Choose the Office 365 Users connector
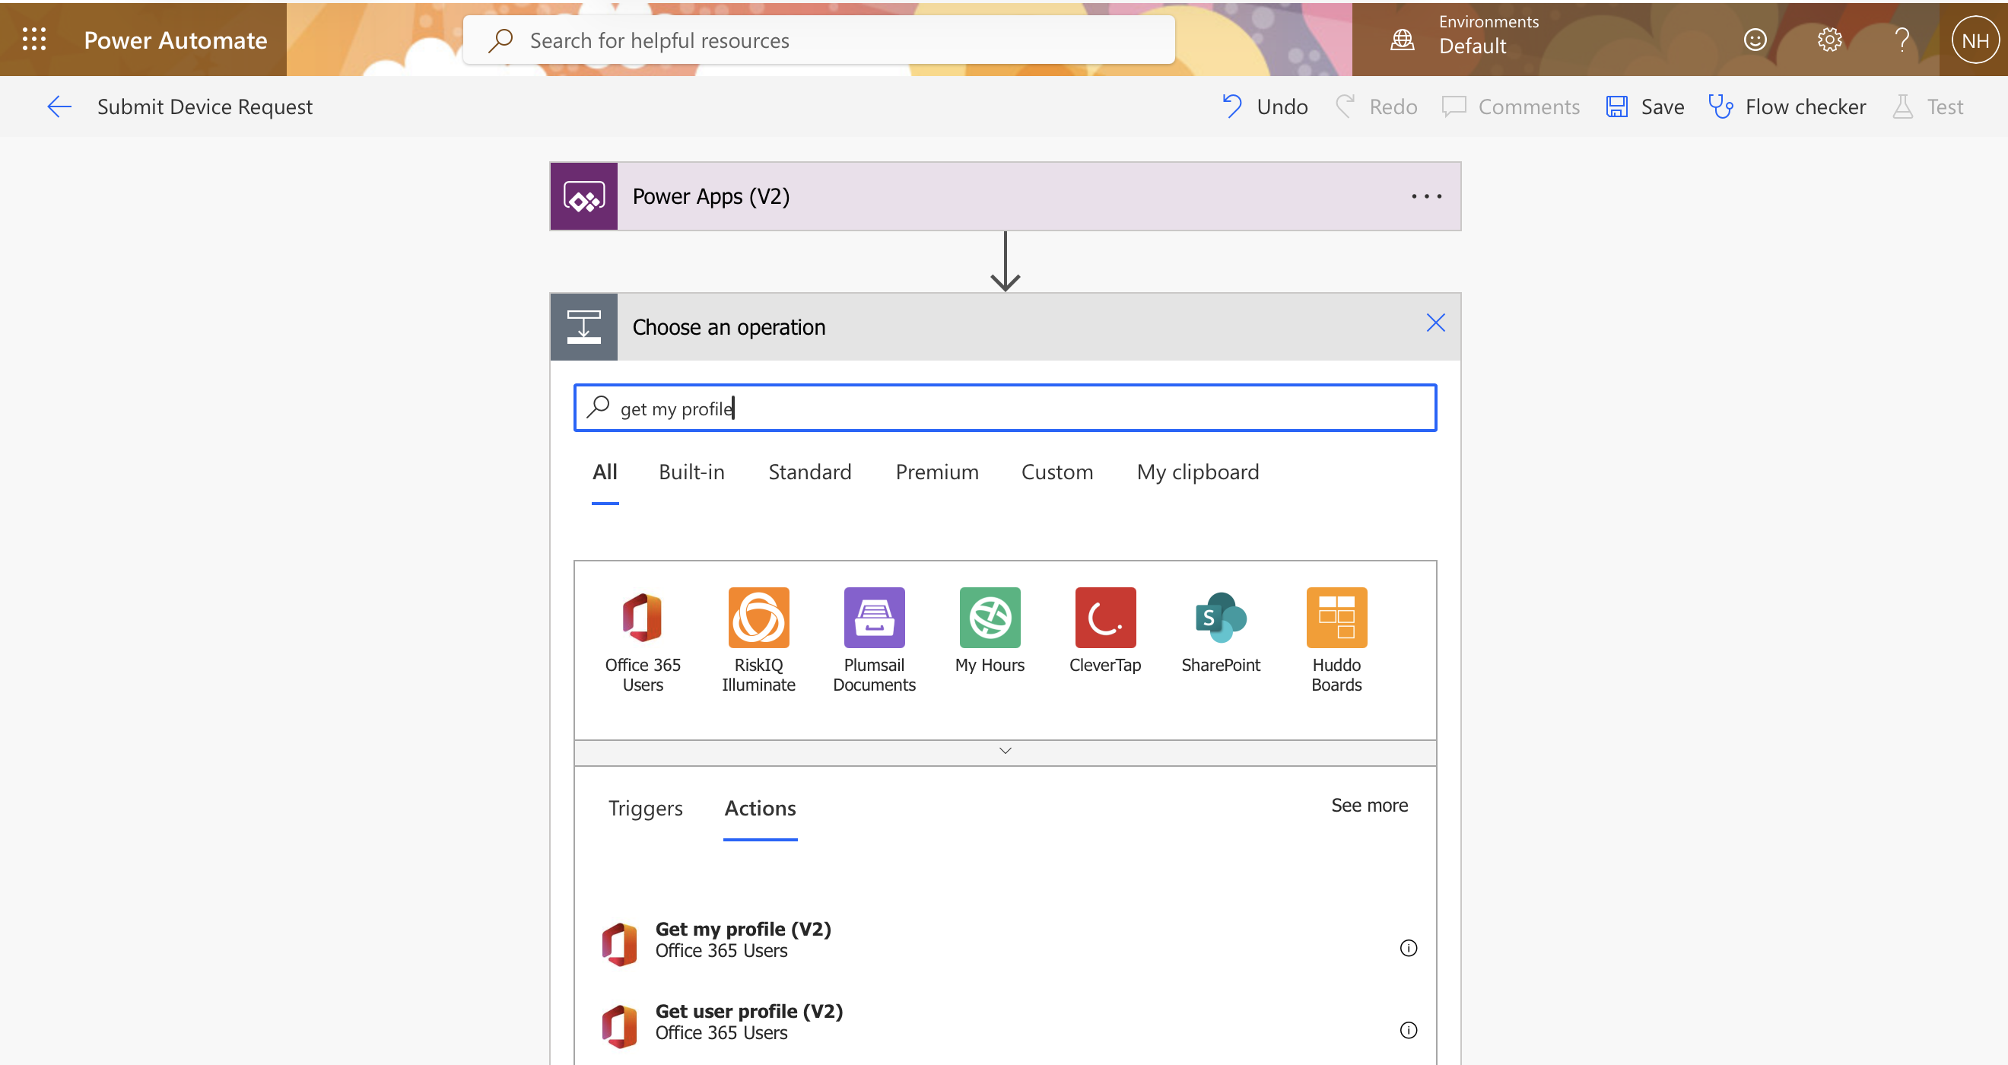The height and width of the screenshot is (1065, 2008). tap(642, 640)
